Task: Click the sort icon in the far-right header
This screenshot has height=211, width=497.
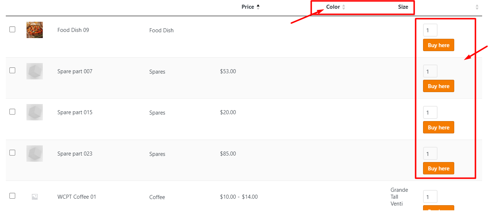Action: (x=476, y=7)
